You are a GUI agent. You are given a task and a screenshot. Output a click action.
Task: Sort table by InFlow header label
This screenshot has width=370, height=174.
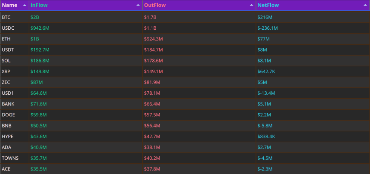pyautogui.click(x=39, y=5)
